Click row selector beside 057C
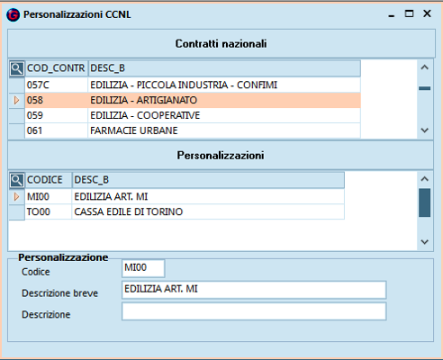This screenshot has width=443, height=360. [16, 85]
